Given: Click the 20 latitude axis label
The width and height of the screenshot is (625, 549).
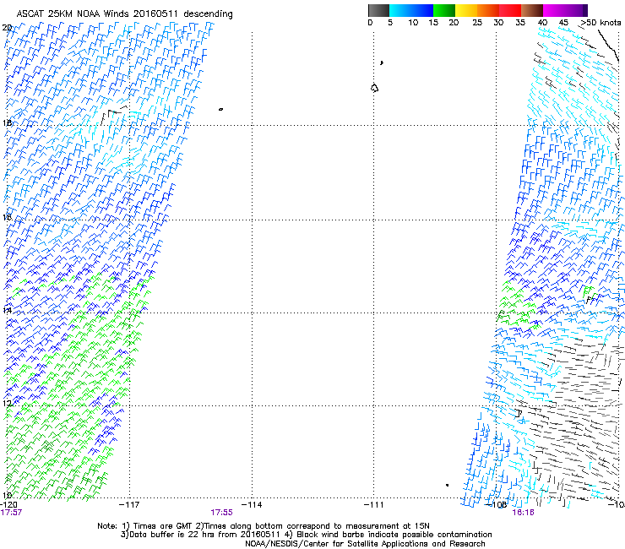Looking at the screenshot, I should 7,28.
